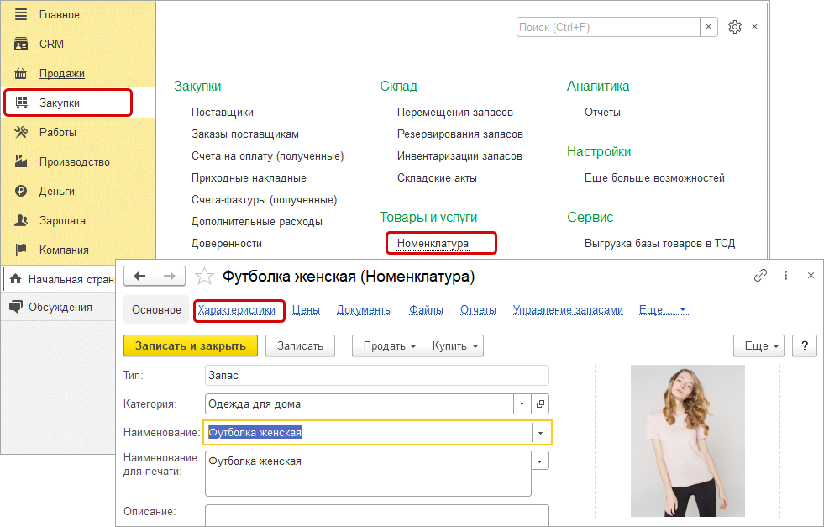Clear the search field with X button

coord(708,27)
